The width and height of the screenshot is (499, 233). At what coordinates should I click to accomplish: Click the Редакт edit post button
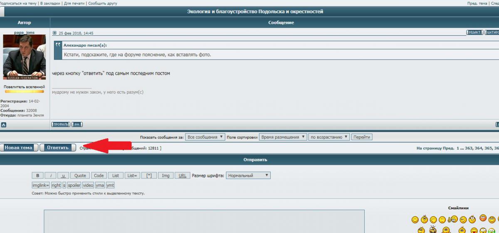474,32
